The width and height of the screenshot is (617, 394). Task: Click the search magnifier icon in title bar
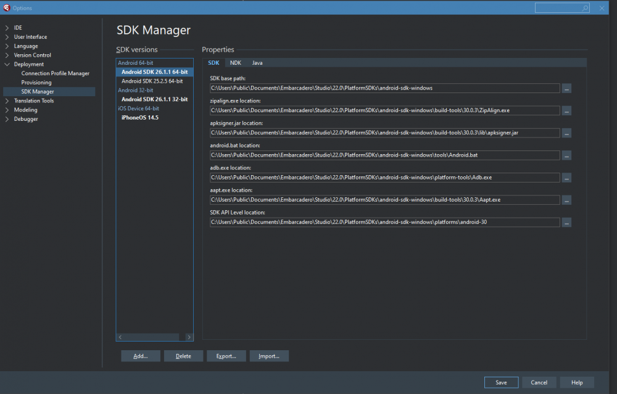tap(585, 8)
